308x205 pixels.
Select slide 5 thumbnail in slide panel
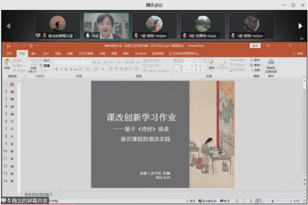[x=9, y=114]
